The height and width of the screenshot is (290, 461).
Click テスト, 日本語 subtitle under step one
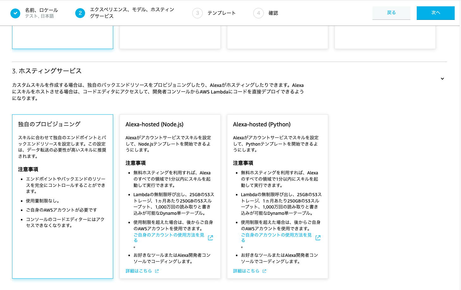pos(40,16)
